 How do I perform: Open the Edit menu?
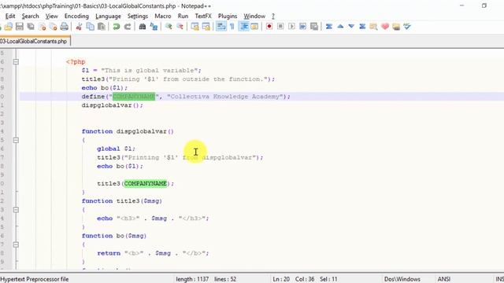pos(10,16)
